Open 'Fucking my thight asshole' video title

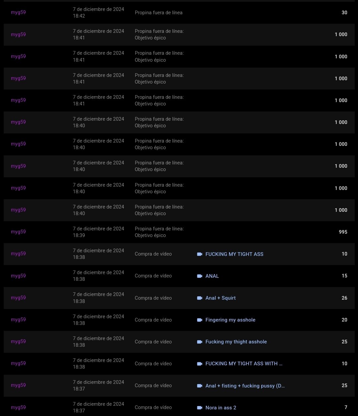pos(236,342)
